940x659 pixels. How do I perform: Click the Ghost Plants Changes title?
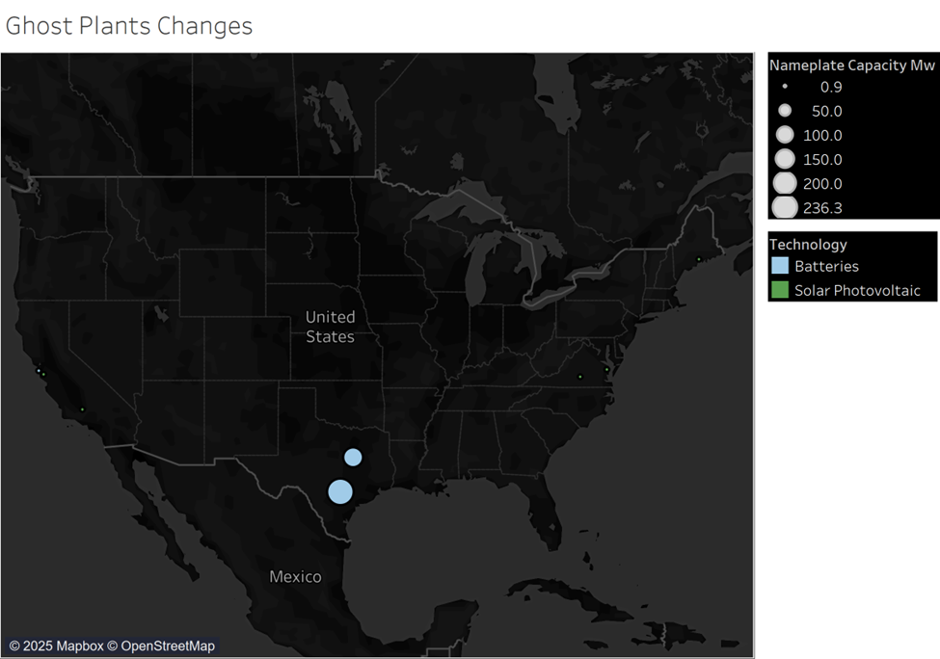click(129, 26)
